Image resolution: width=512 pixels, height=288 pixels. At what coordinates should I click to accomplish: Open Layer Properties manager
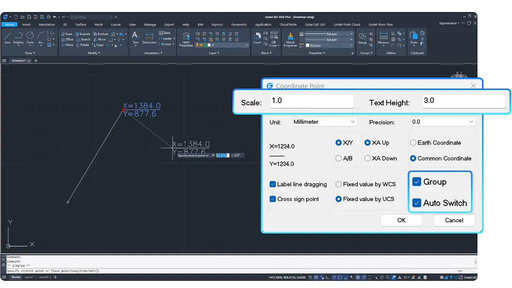click(x=186, y=39)
